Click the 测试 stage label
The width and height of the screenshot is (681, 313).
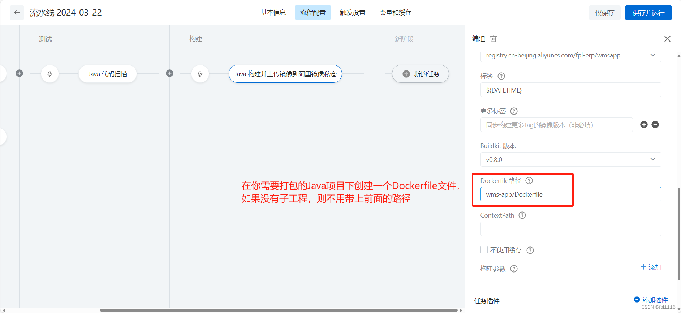coord(46,39)
